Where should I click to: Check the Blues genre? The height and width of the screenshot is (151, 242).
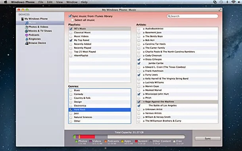point(71,90)
